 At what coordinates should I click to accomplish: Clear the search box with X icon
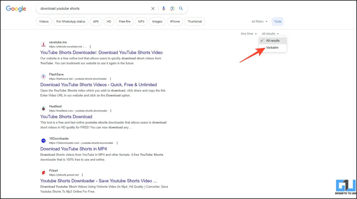[x=153, y=9]
